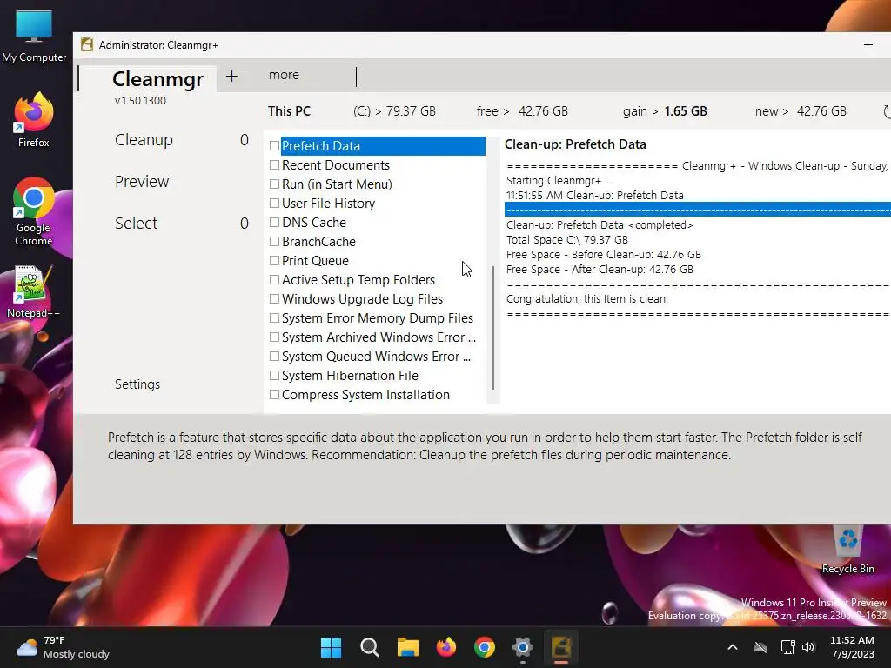891x668 pixels.
Task: Select Prefetch Data list label
Action: pos(321,146)
